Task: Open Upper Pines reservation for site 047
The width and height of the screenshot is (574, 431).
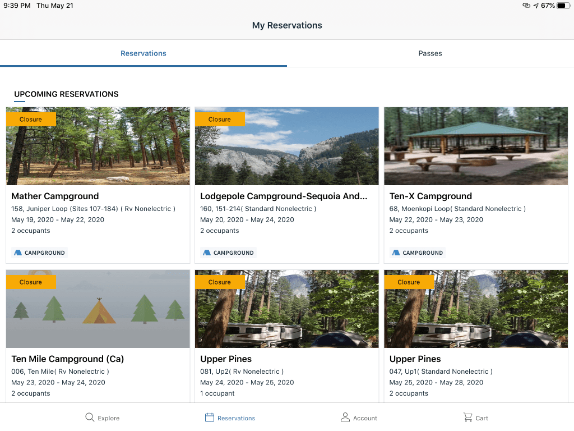Action: 415,359
